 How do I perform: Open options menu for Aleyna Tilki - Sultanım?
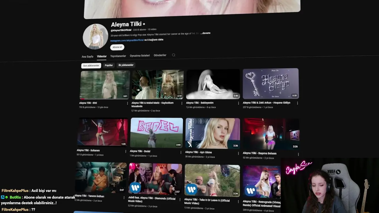pyautogui.click(x=126, y=151)
